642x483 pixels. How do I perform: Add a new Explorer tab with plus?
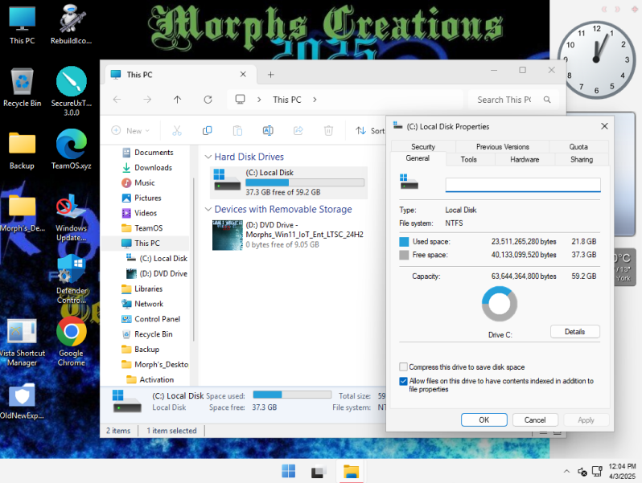click(270, 75)
